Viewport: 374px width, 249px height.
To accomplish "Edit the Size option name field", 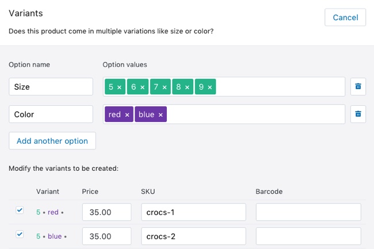I will 51,86.
